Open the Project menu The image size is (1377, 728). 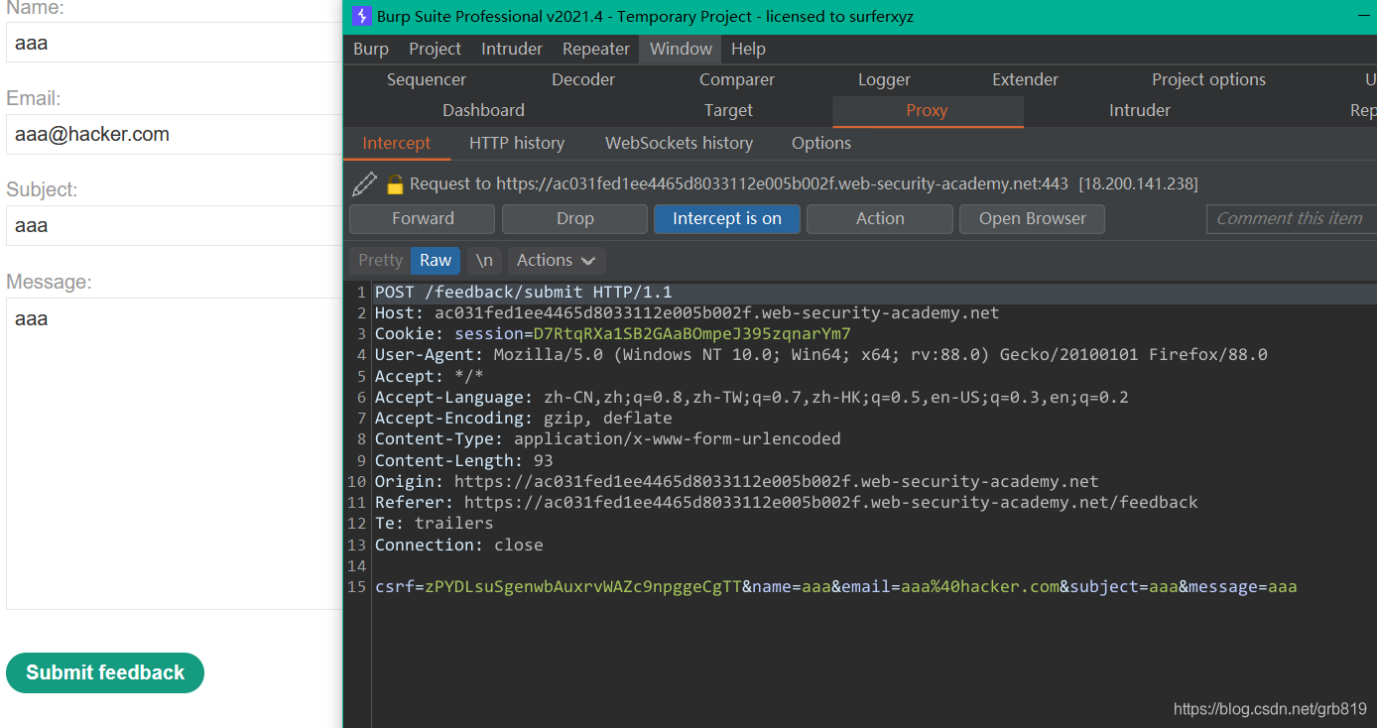pyautogui.click(x=435, y=49)
